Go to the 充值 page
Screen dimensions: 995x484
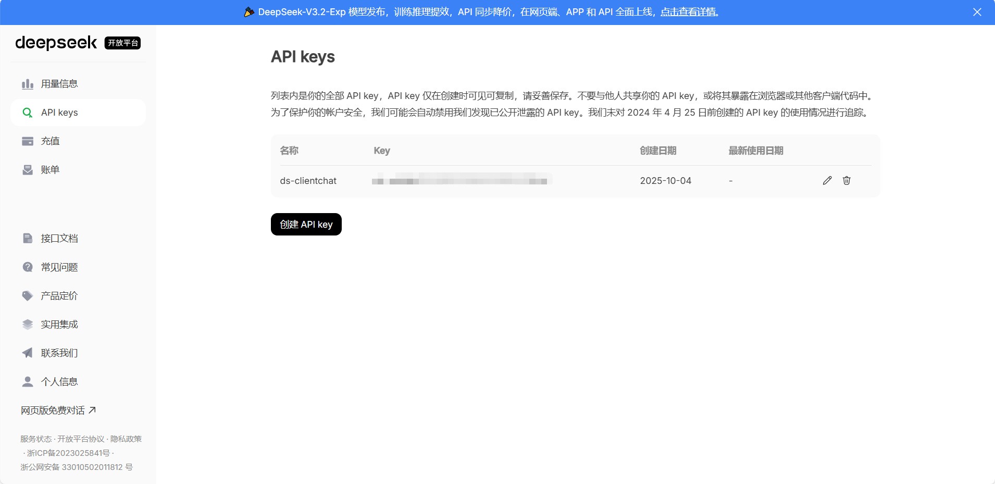tap(78, 141)
